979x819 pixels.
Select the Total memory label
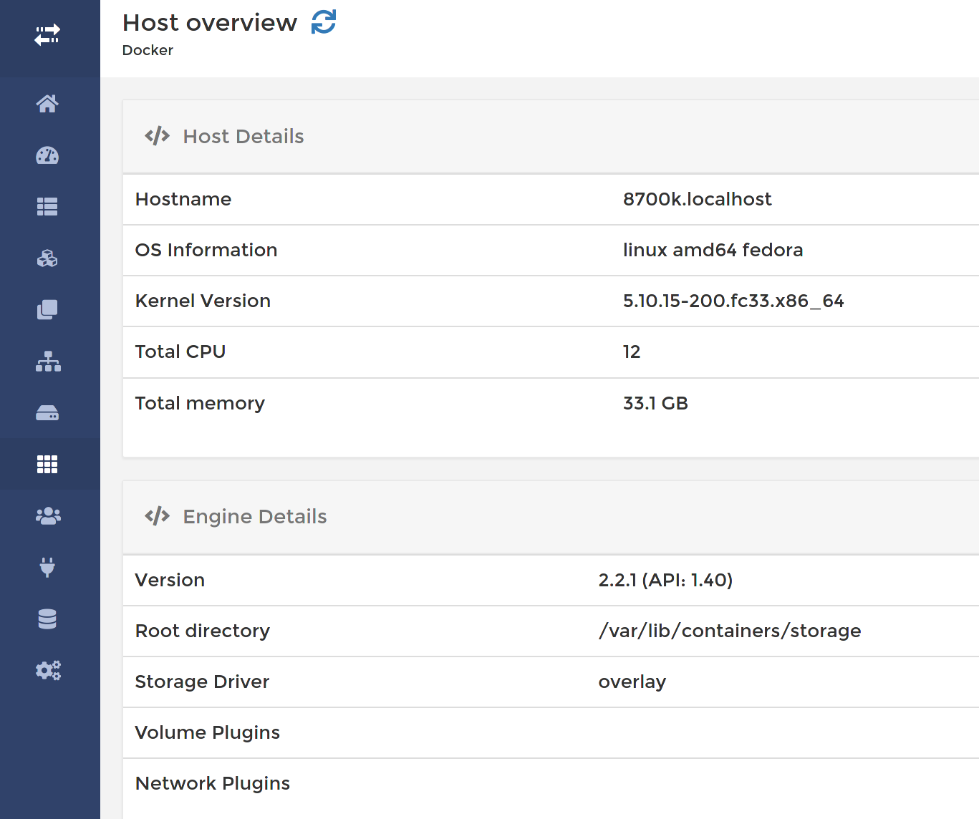coord(200,403)
